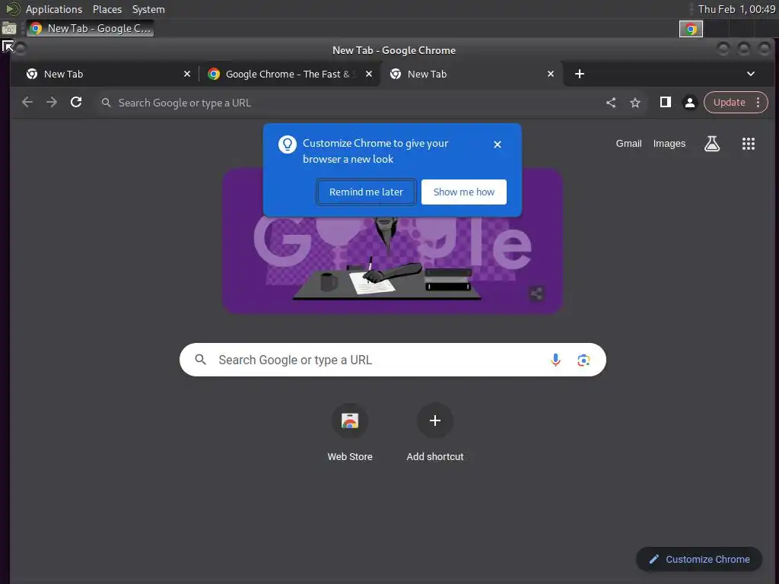Click the window menu button at the title bar left

[21, 49]
